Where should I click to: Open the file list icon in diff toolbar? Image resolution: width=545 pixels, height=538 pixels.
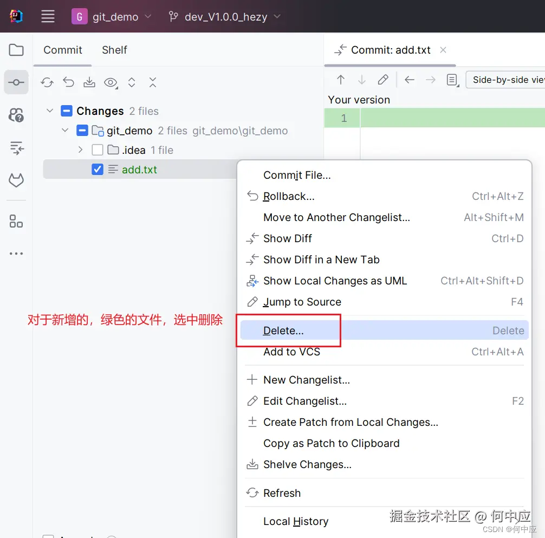[x=452, y=80]
